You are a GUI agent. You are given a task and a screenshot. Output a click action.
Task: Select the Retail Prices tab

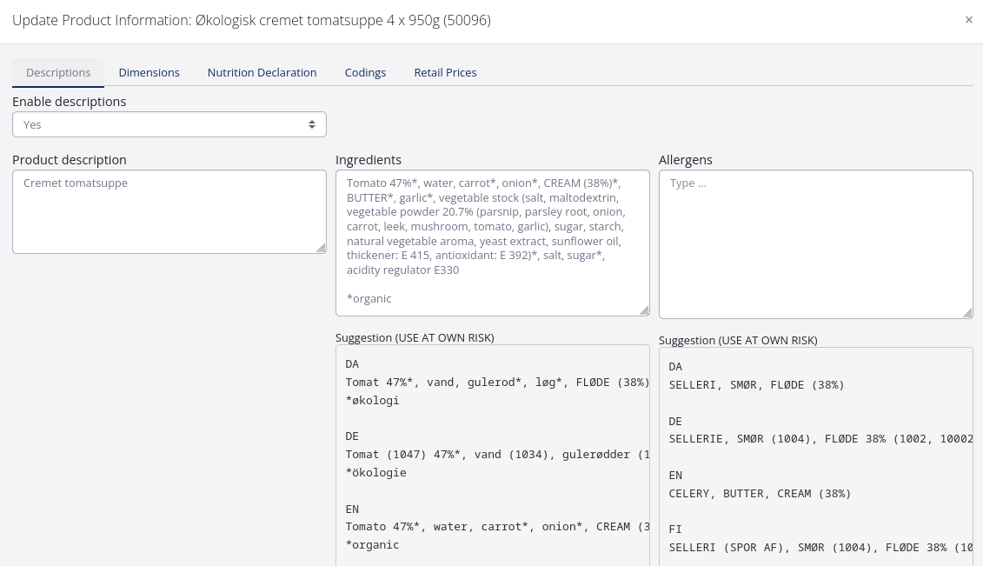point(445,73)
